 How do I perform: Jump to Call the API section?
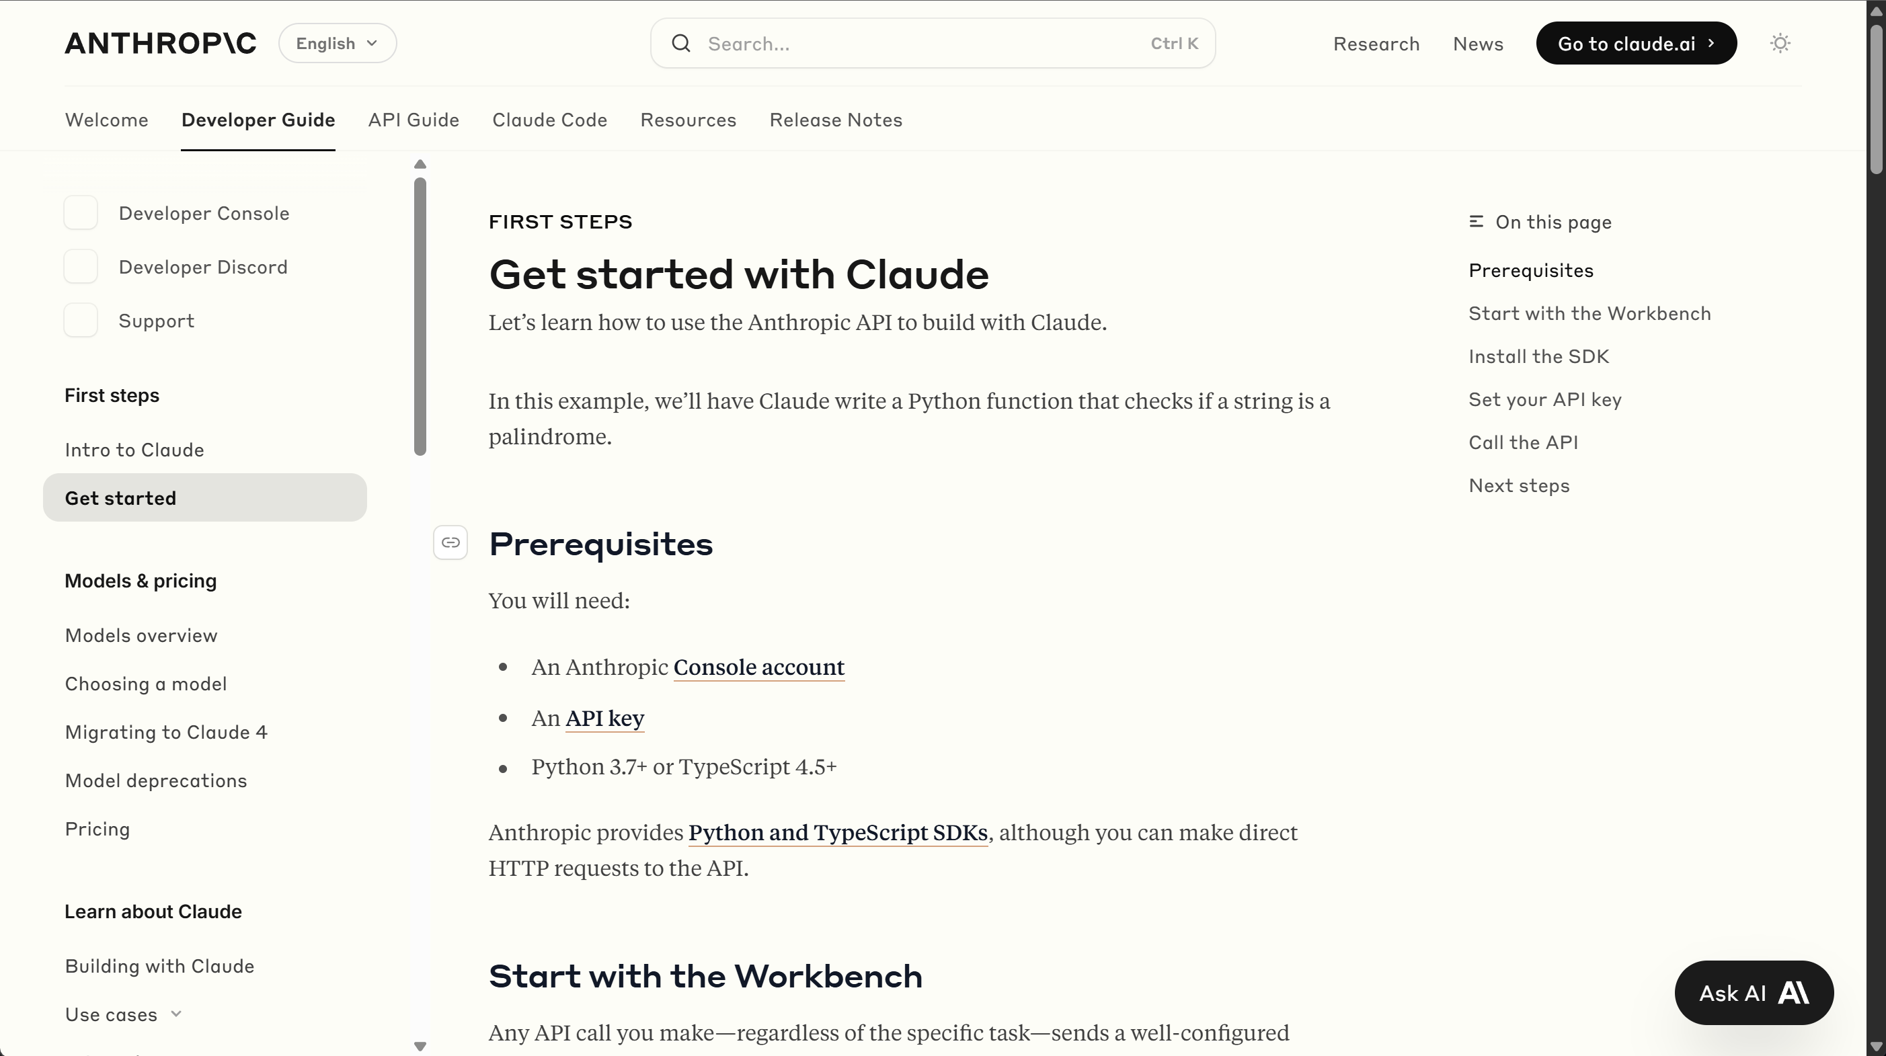[1523, 443]
